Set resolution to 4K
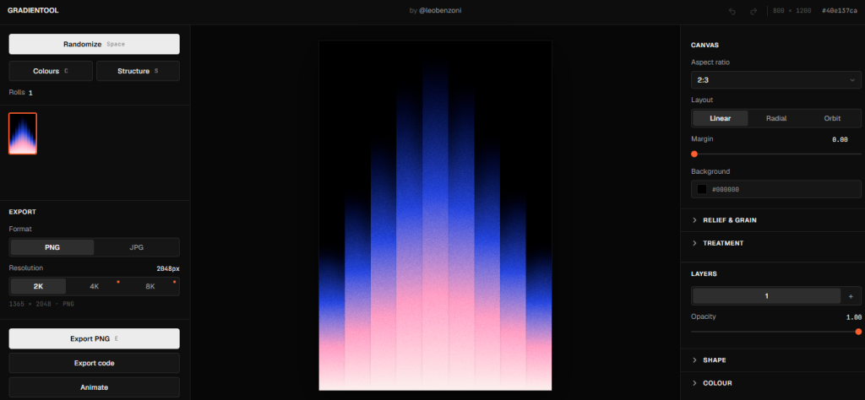Screen dimensions: 865x400 coord(95,287)
